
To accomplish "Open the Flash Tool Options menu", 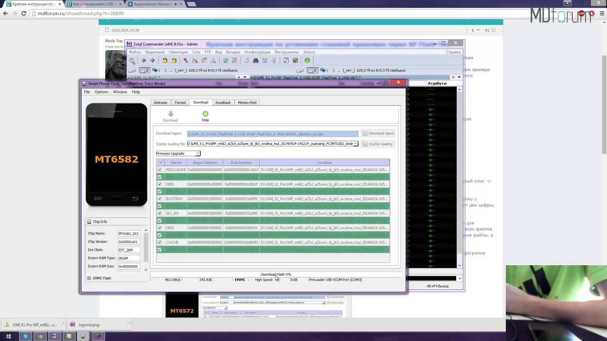I will click(x=101, y=92).
